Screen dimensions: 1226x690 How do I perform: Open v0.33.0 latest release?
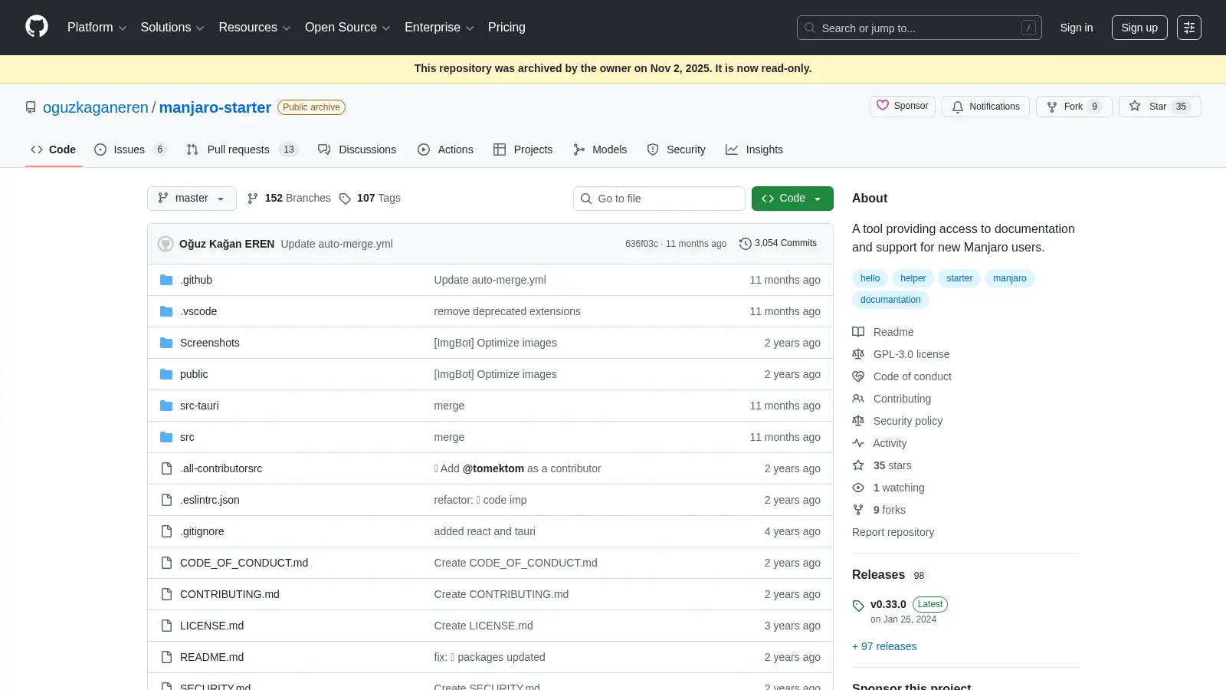pos(888,604)
